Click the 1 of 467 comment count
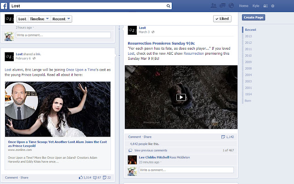294x184 pixels. 228,150
